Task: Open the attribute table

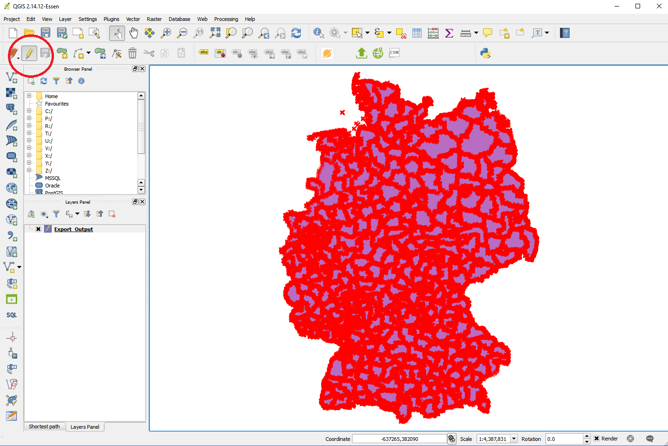Action: point(417,33)
